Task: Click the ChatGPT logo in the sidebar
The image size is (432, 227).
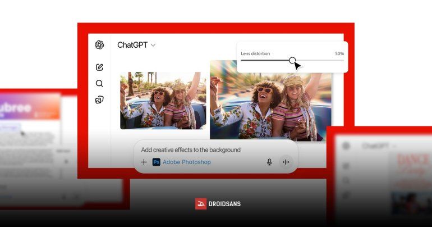Action: click(x=99, y=45)
